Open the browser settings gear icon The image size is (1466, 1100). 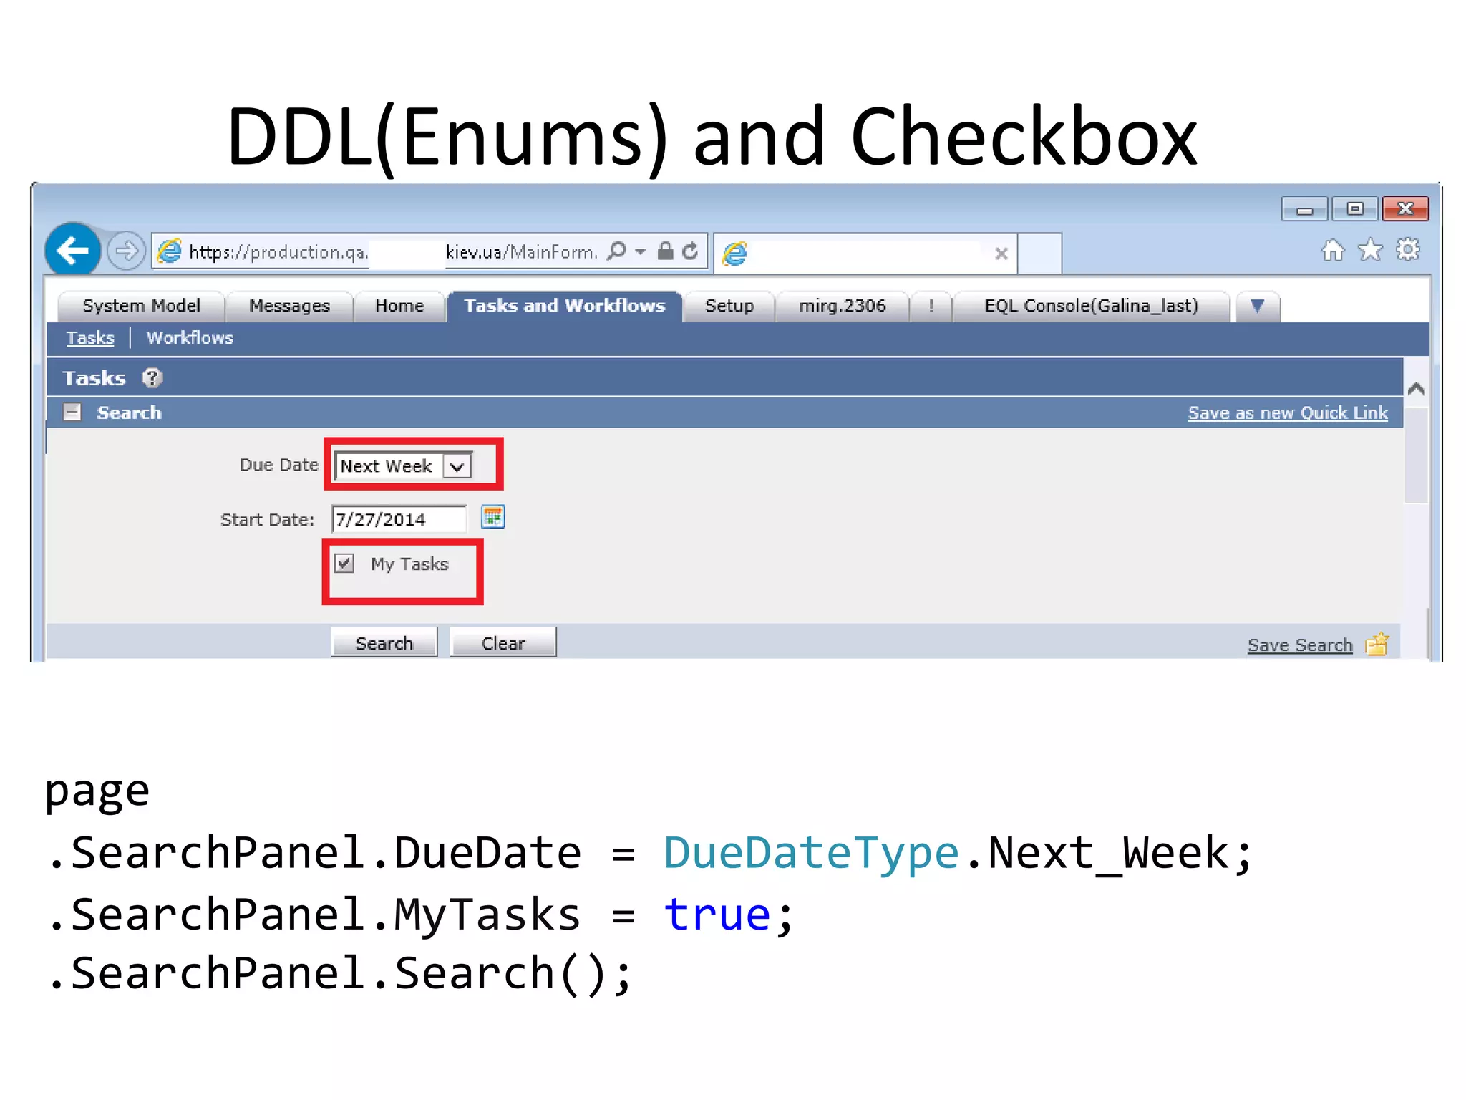[1408, 250]
